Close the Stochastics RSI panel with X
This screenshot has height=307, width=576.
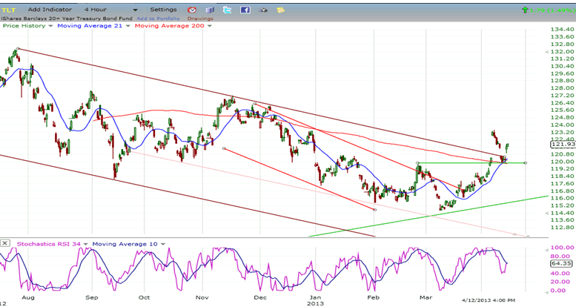tap(5, 242)
